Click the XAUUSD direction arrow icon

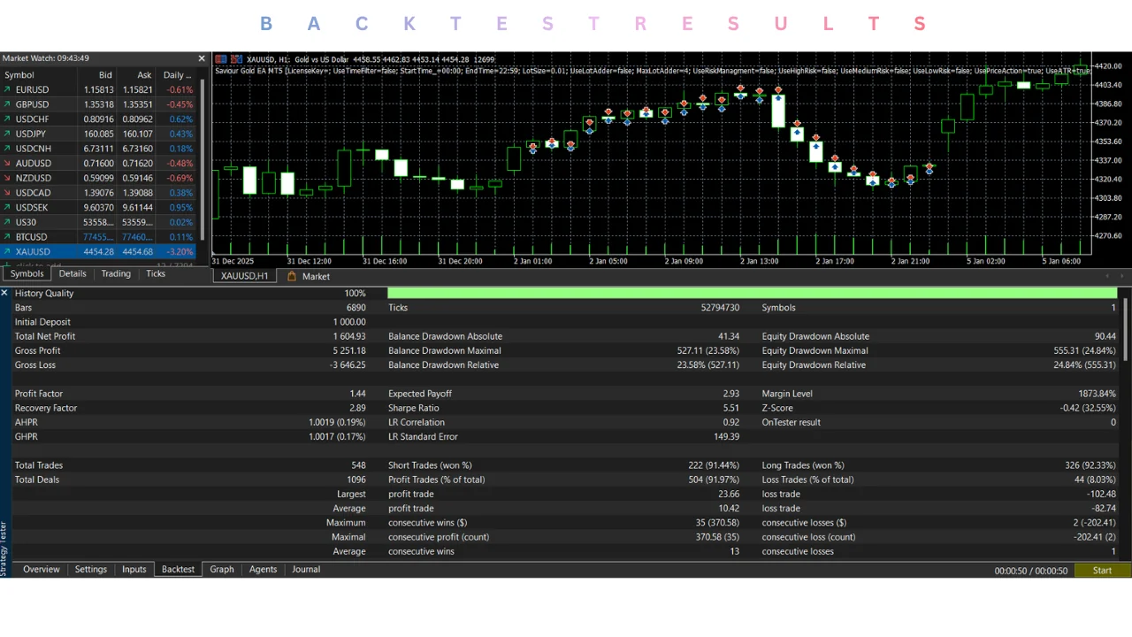[x=8, y=252]
